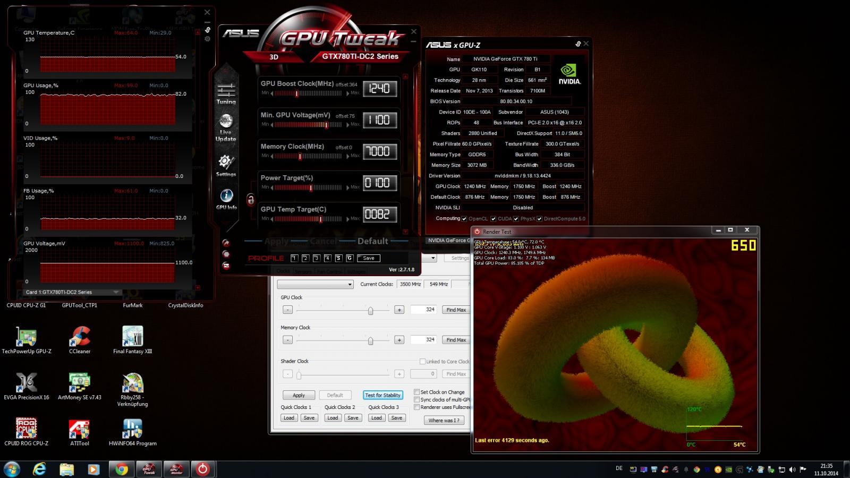The image size is (850, 478).
Task: Enable Set Clock on Change checkbox
Action: point(417,392)
